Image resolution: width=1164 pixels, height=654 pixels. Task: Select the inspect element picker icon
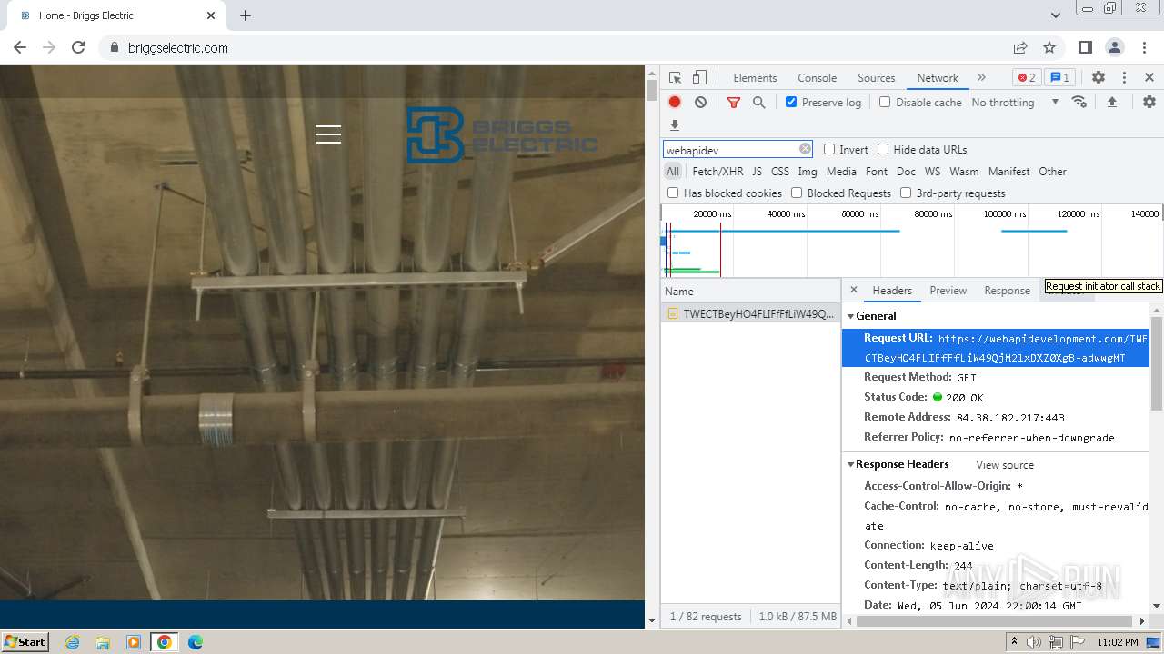(x=675, y=78)
